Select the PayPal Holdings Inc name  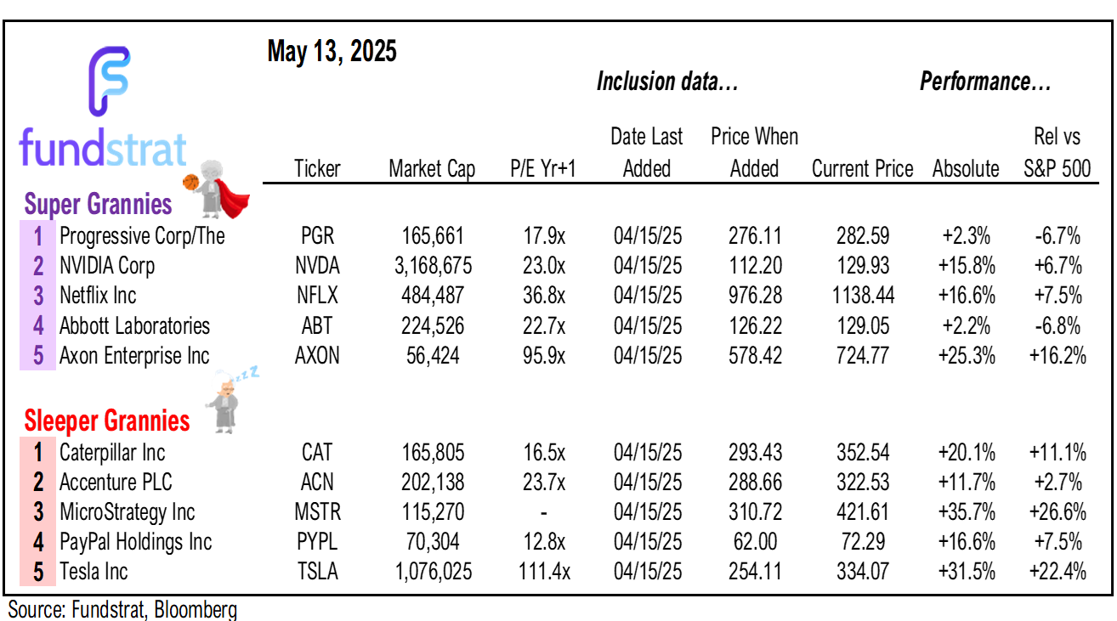coord(135,542)
